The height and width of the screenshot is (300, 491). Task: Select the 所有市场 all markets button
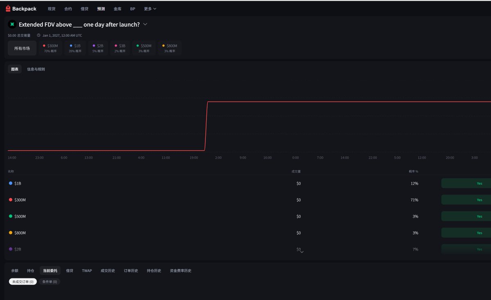tap(22, 48)
